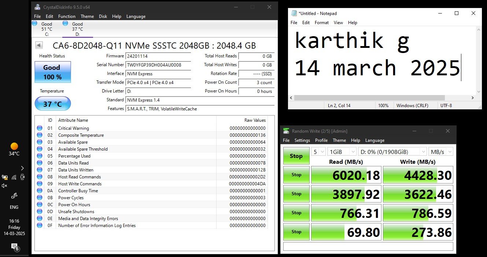
Task: Click the 'Available Spare Threshold' attribute row
Action: point(152,149)
